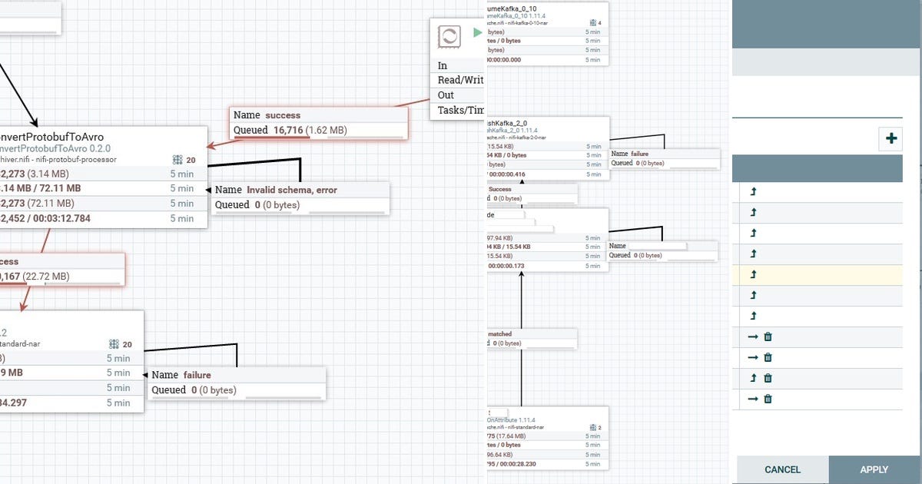Screen dimensions: 922x484
Task: Select the failure connection beside PublishKafka_2_0
Action: [x=664, y=158]
